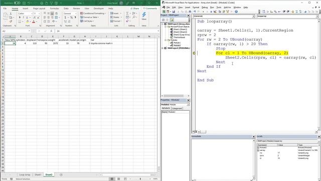The height and width of the screenshot is (181, 321).
Task: Expand the oarray variable in Locals
Action: (258, 150)
